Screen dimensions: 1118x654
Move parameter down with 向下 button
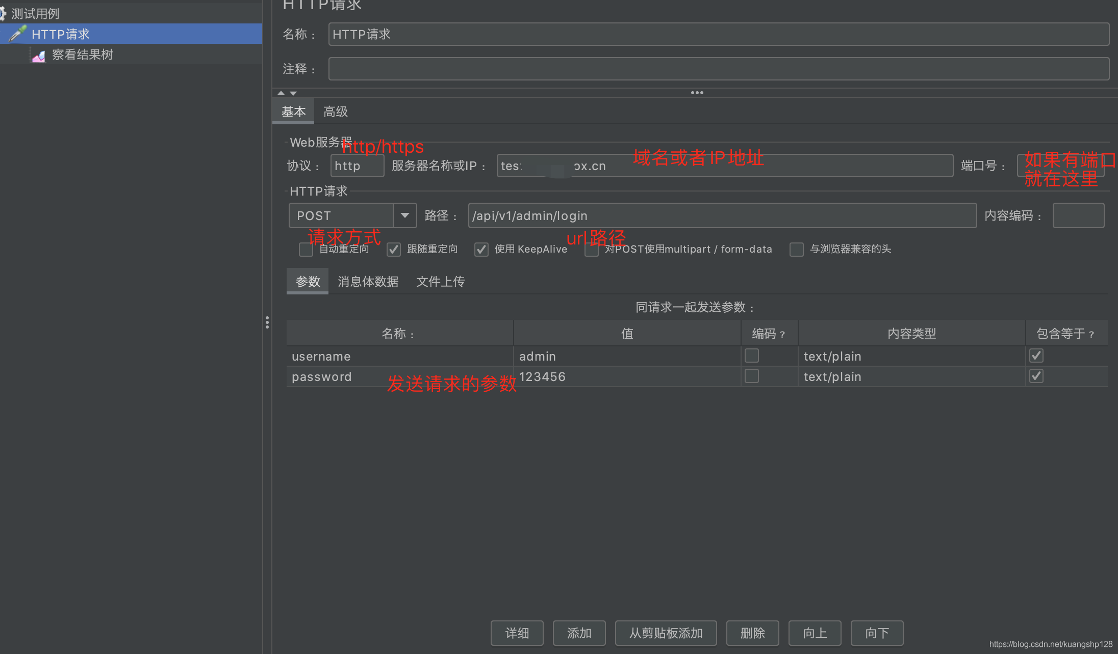point(877,633)
